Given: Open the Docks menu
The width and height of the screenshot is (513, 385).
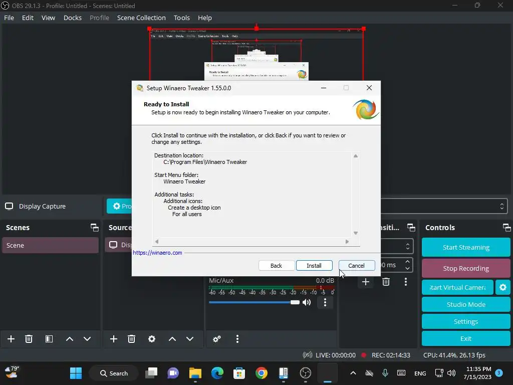Looking at the screenshot, I should 72,18.
